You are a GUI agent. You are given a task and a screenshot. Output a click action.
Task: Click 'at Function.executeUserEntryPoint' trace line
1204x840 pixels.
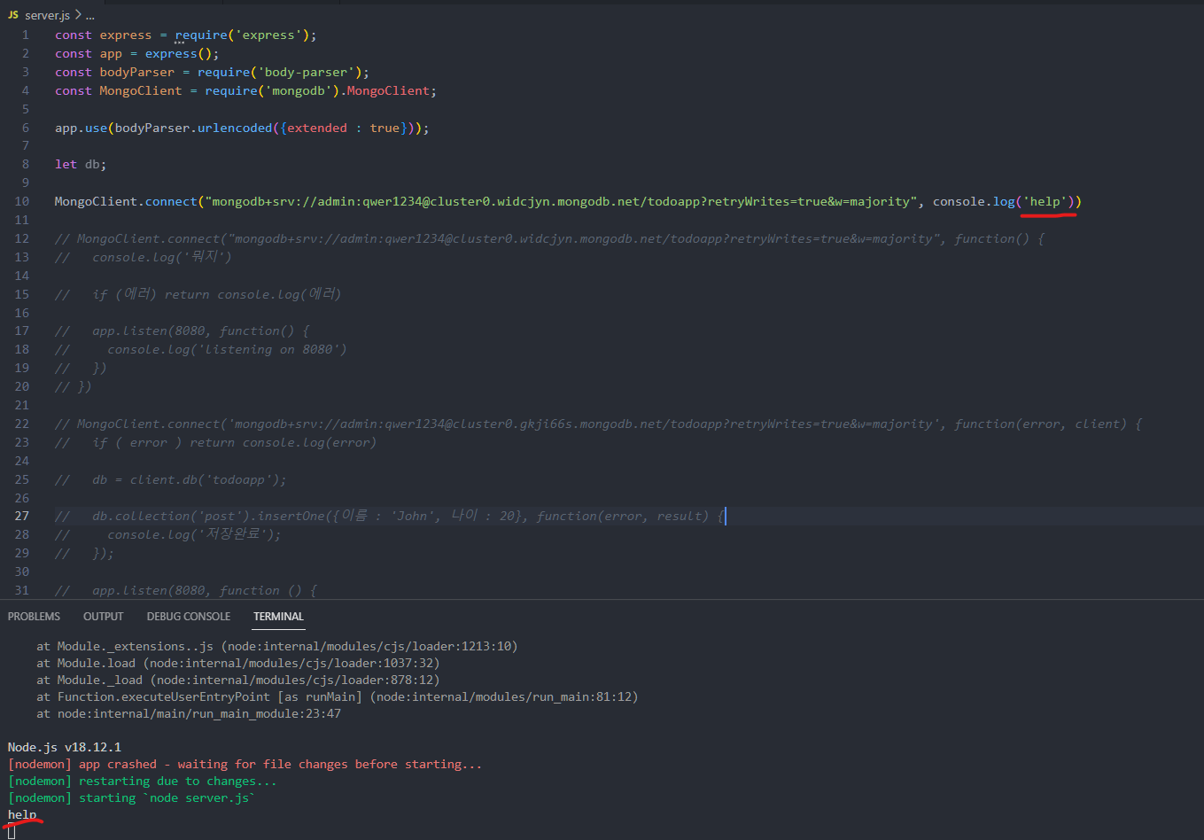[x=338, y=697]
